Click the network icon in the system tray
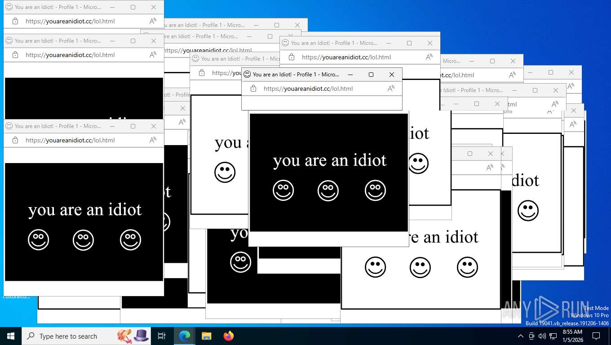 (x=553, y=336)
